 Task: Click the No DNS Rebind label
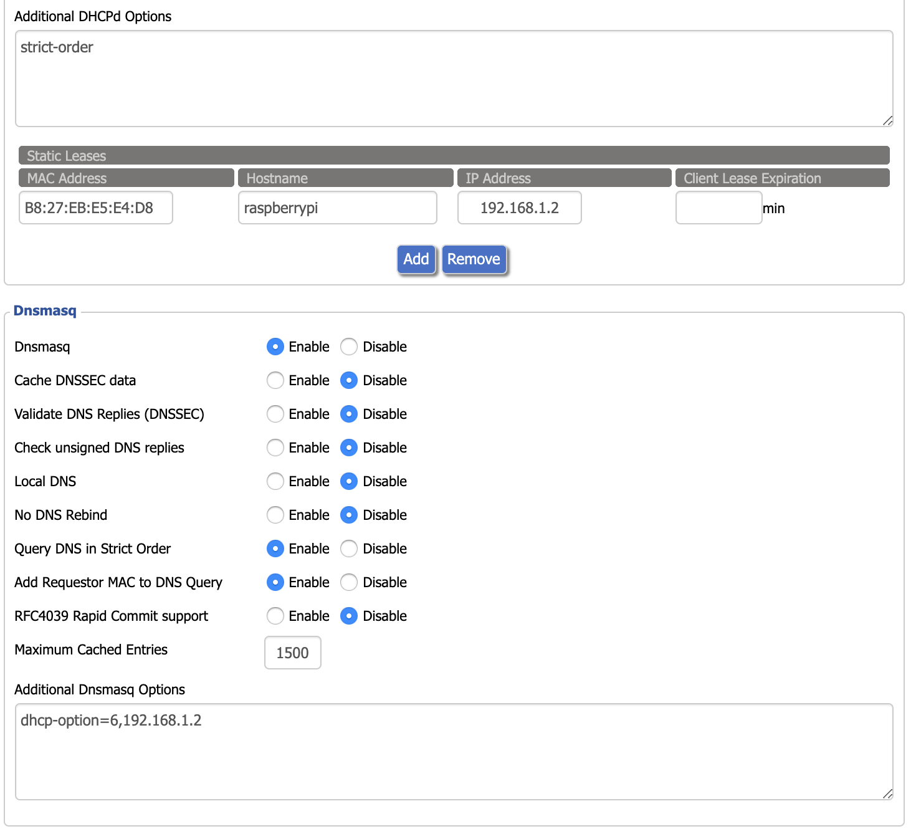tap(61, 515)
